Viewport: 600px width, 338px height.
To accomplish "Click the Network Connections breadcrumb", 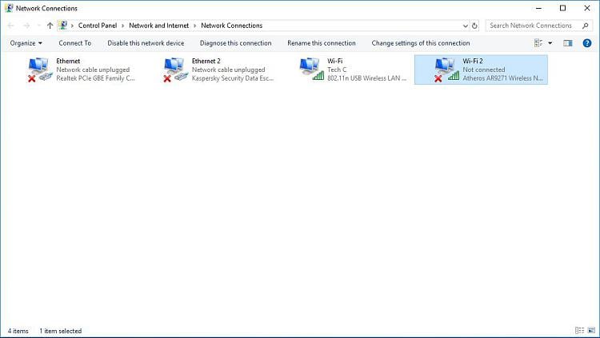I will point(232,26).
